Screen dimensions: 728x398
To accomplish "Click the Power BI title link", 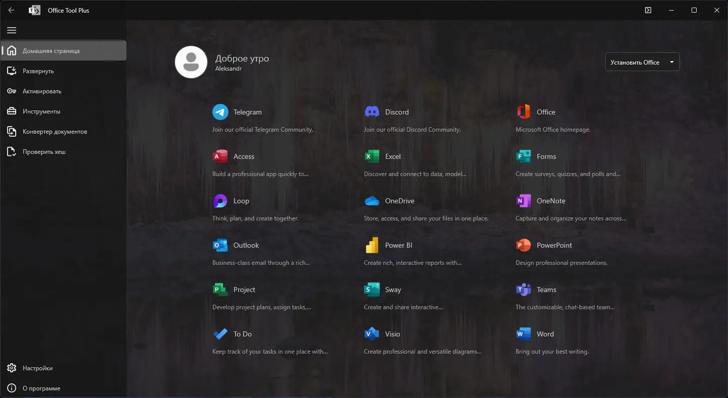I will [399, 245].
